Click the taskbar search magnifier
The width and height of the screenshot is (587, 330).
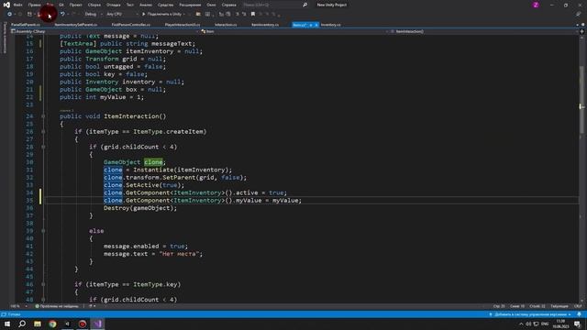coord(22,324)
